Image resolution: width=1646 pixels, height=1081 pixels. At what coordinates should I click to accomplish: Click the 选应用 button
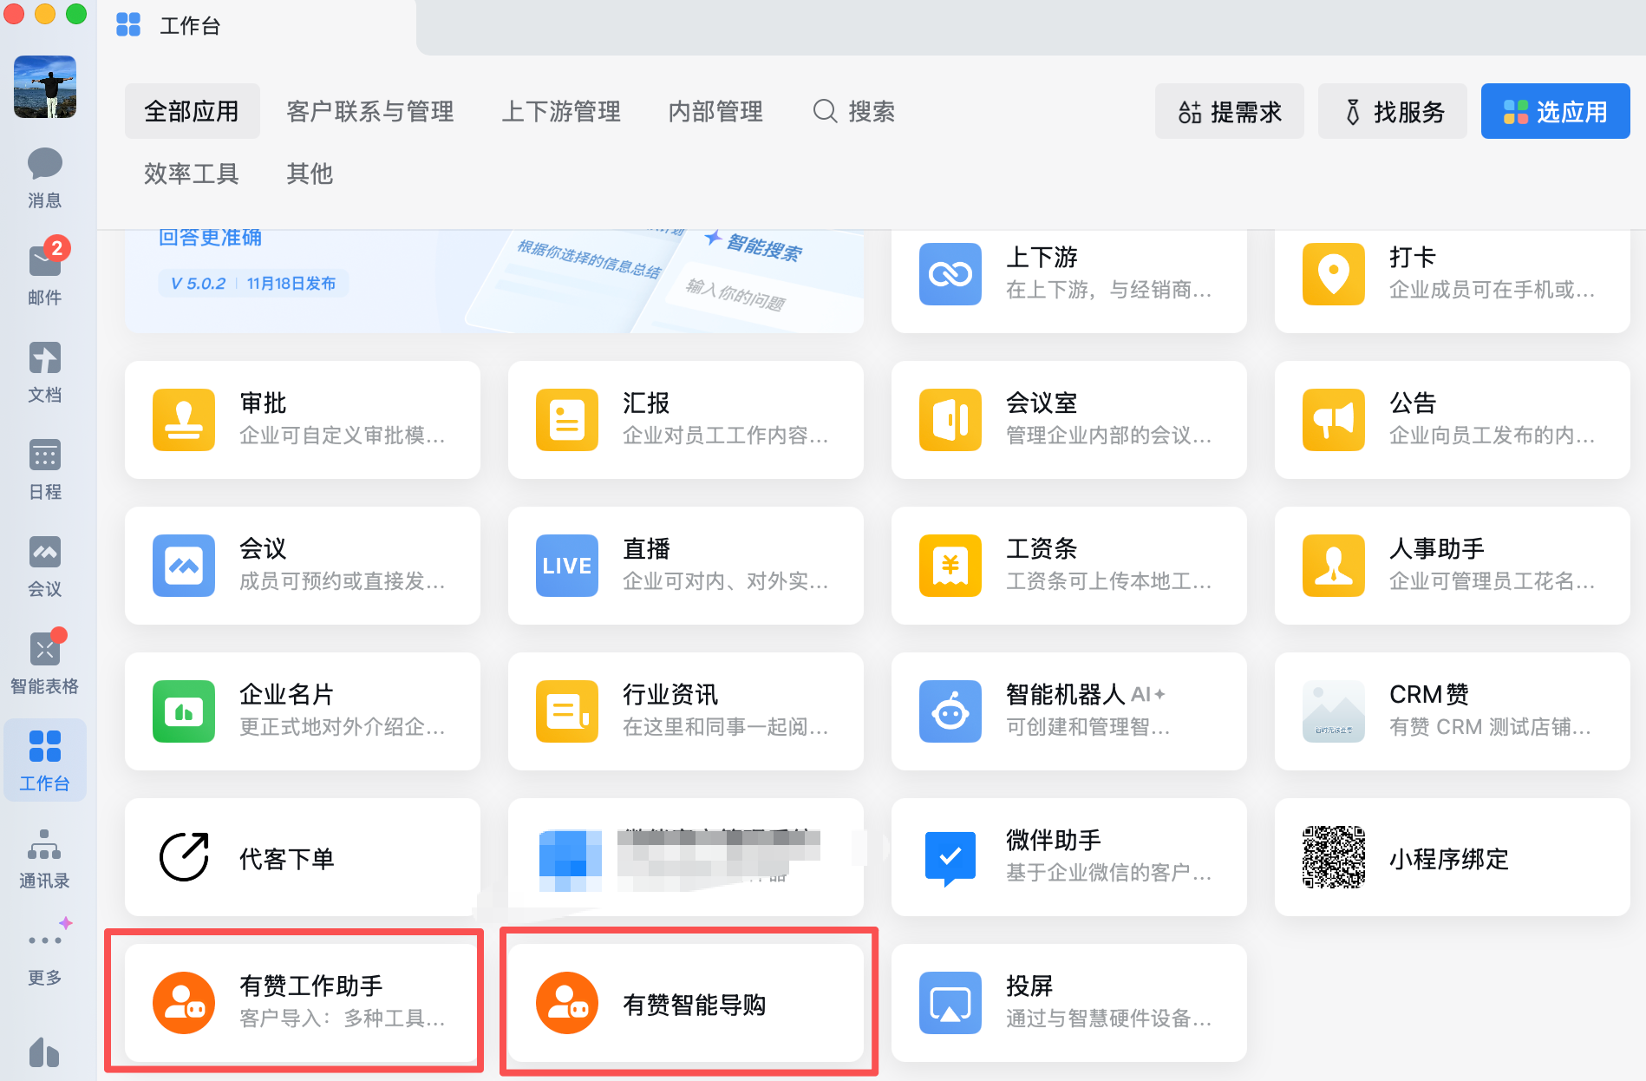click(1555, 111)
